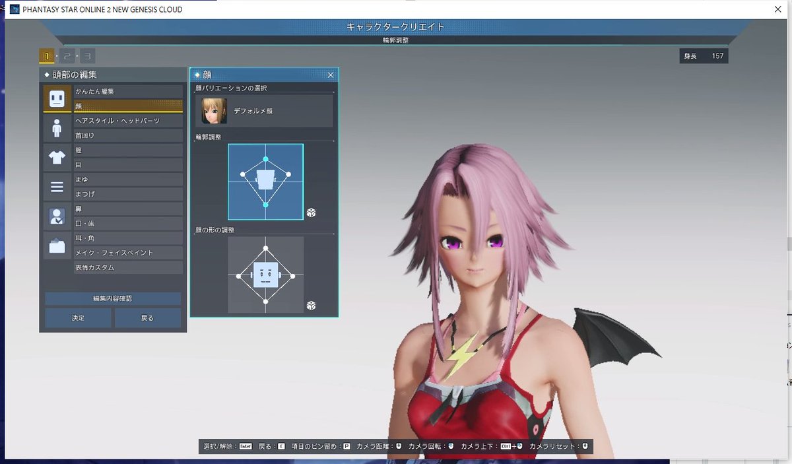
Task: Open 鼻 menu item
Action: pos(128,209)
